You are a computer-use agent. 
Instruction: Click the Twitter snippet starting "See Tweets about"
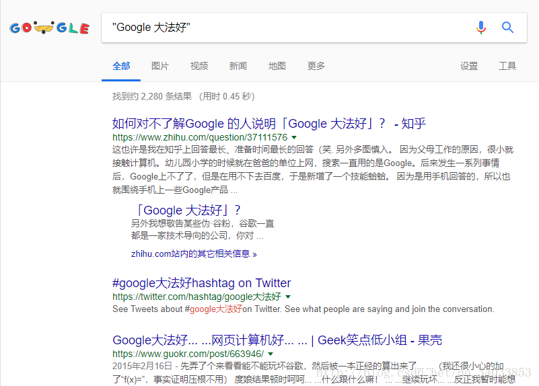303,309
